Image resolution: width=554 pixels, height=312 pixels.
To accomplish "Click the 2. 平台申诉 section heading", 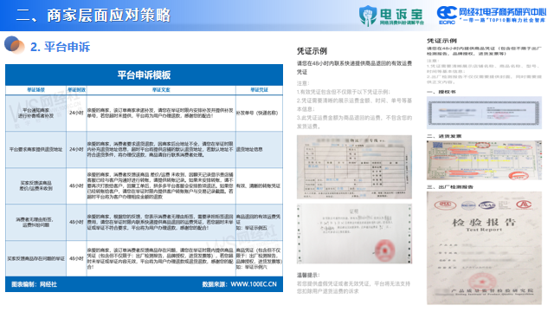I will [60, 47].
